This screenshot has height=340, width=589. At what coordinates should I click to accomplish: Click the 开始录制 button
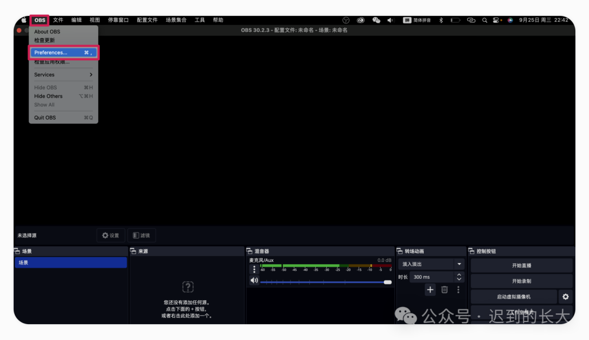pyautogui.click(x=521, y=281)
